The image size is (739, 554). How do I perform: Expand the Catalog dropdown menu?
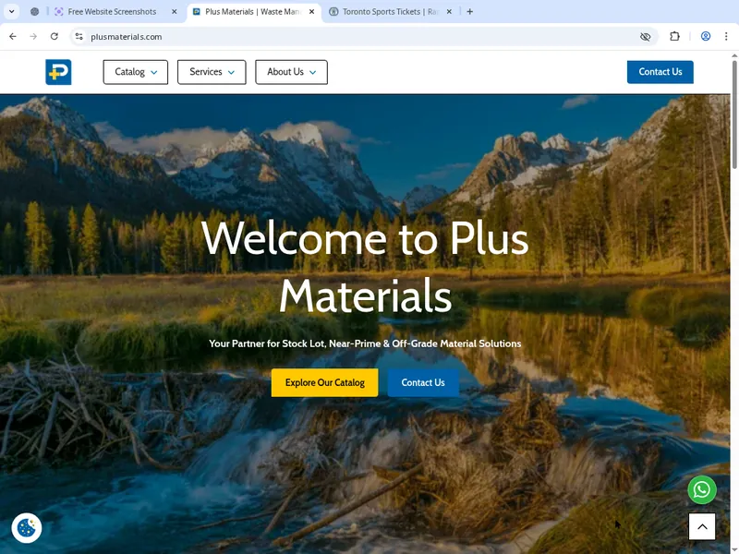(136, 72)
